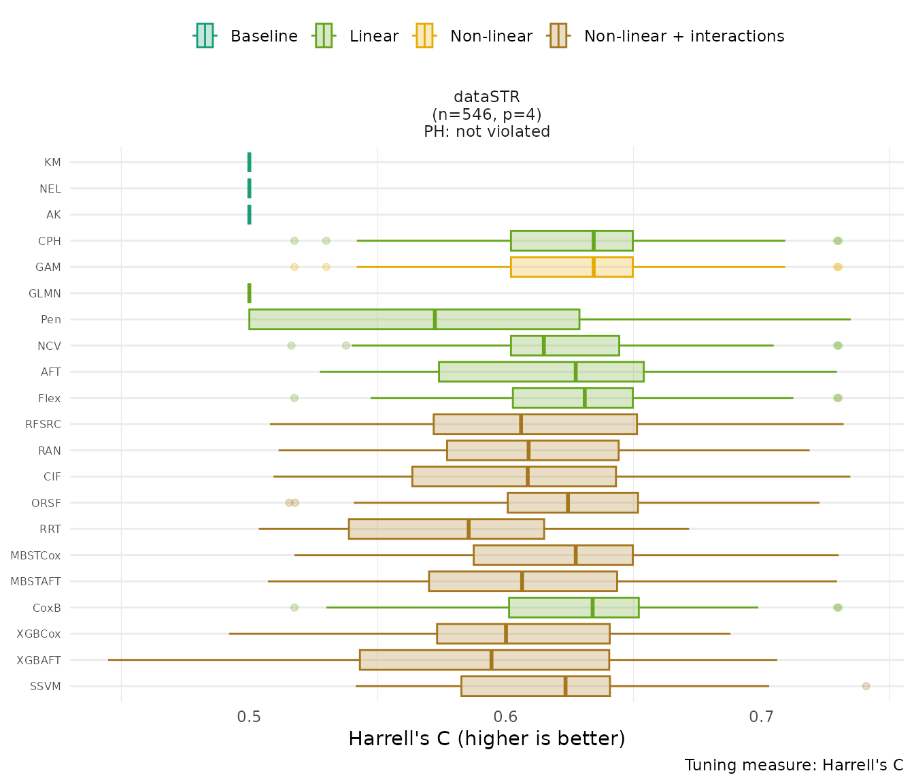
Task: Click the RRT box plot
Action: click(446, 529)
